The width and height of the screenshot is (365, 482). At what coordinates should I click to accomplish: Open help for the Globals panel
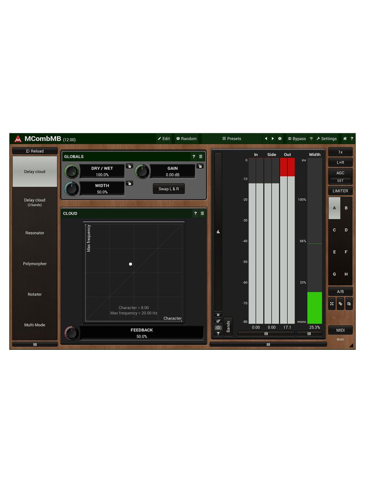click(194, 157)
